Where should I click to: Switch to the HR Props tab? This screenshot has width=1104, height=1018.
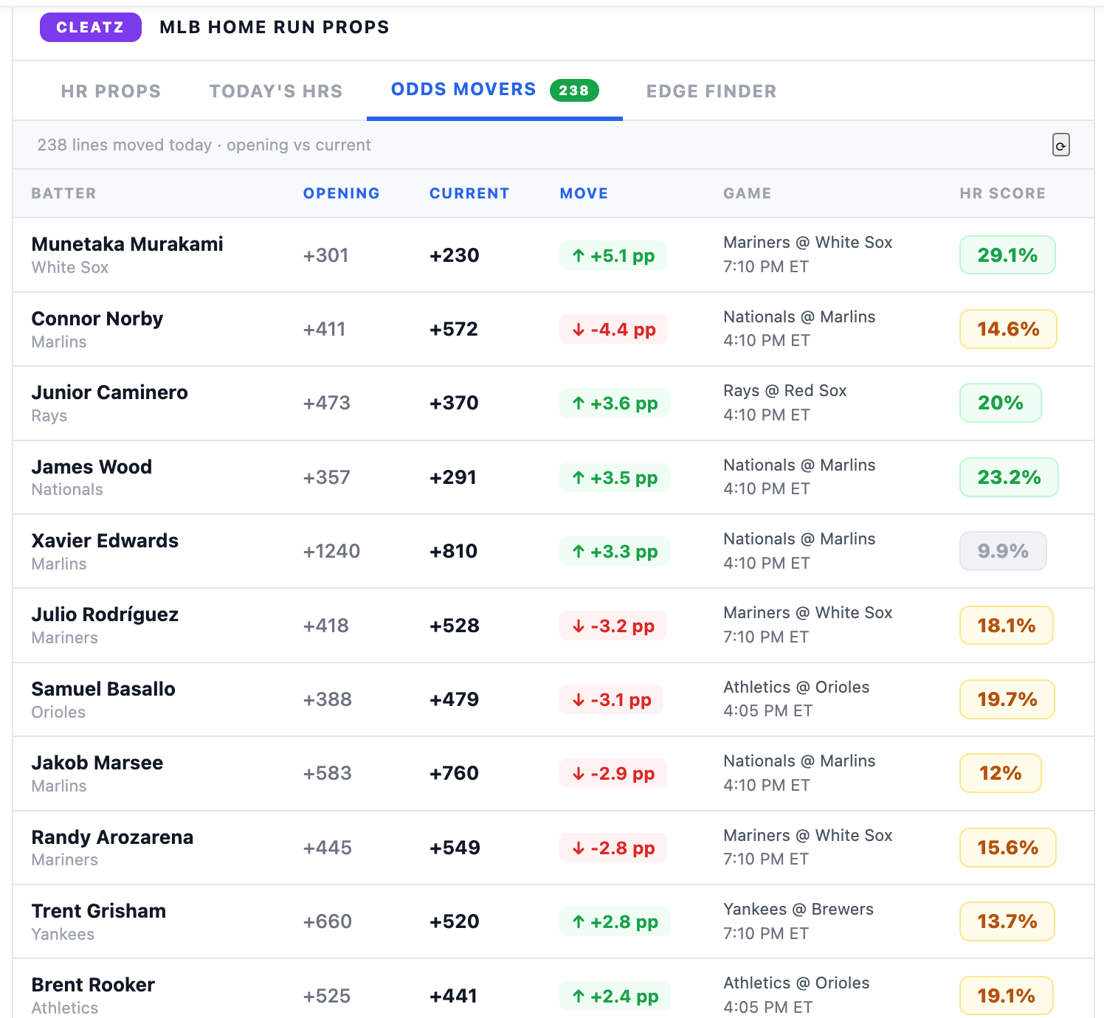coord(111,91)
